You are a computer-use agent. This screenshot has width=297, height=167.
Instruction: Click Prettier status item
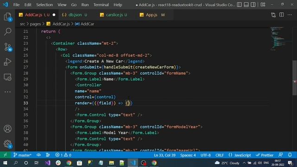click(x=265, y=155)
